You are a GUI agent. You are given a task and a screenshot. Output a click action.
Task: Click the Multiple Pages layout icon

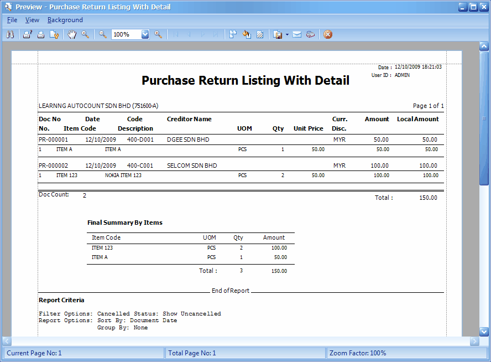click(233, 34)
